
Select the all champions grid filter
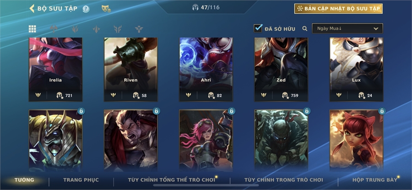coord(33,29)
